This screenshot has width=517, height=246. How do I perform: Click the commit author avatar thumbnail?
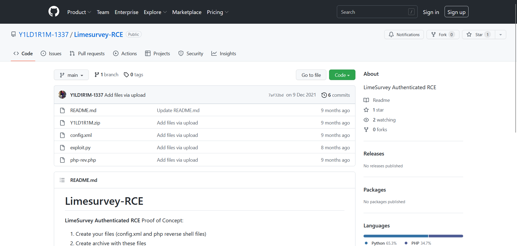click(62, 95)
